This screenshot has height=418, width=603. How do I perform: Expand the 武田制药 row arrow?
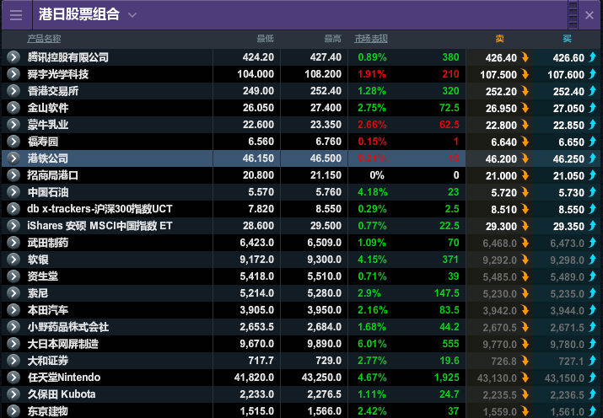(x=13, y=243)
